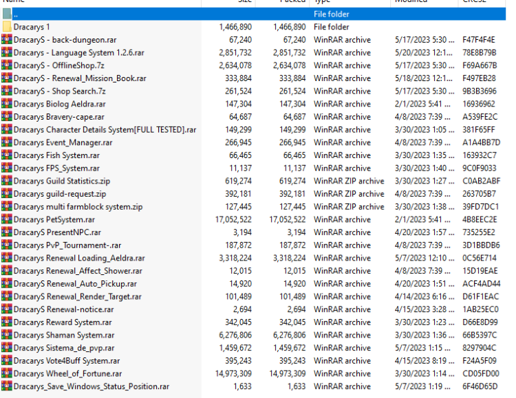This screenshot has height=398, width=516.
Task: Select file name Dracarys Sistema_de_pvp.rar
Action: point(64,348)
